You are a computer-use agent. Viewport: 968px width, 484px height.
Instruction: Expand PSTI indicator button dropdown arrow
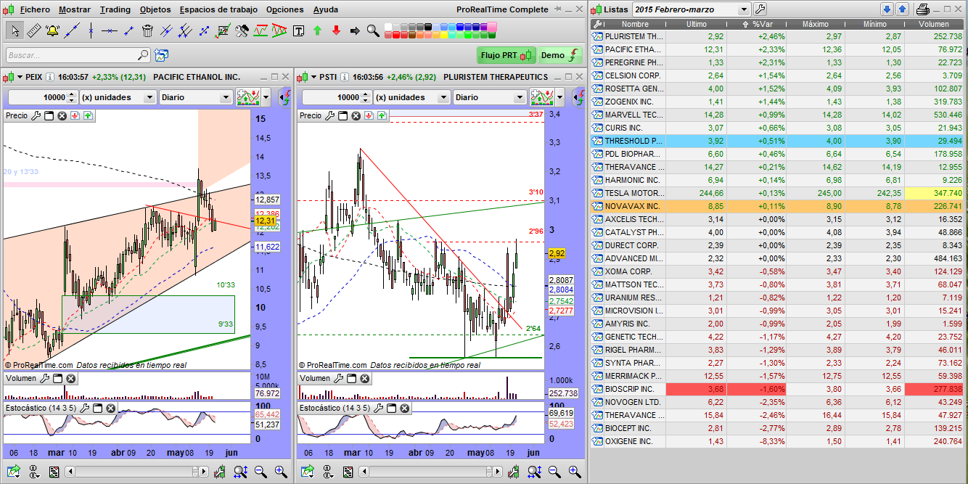(x=560, y=97)
